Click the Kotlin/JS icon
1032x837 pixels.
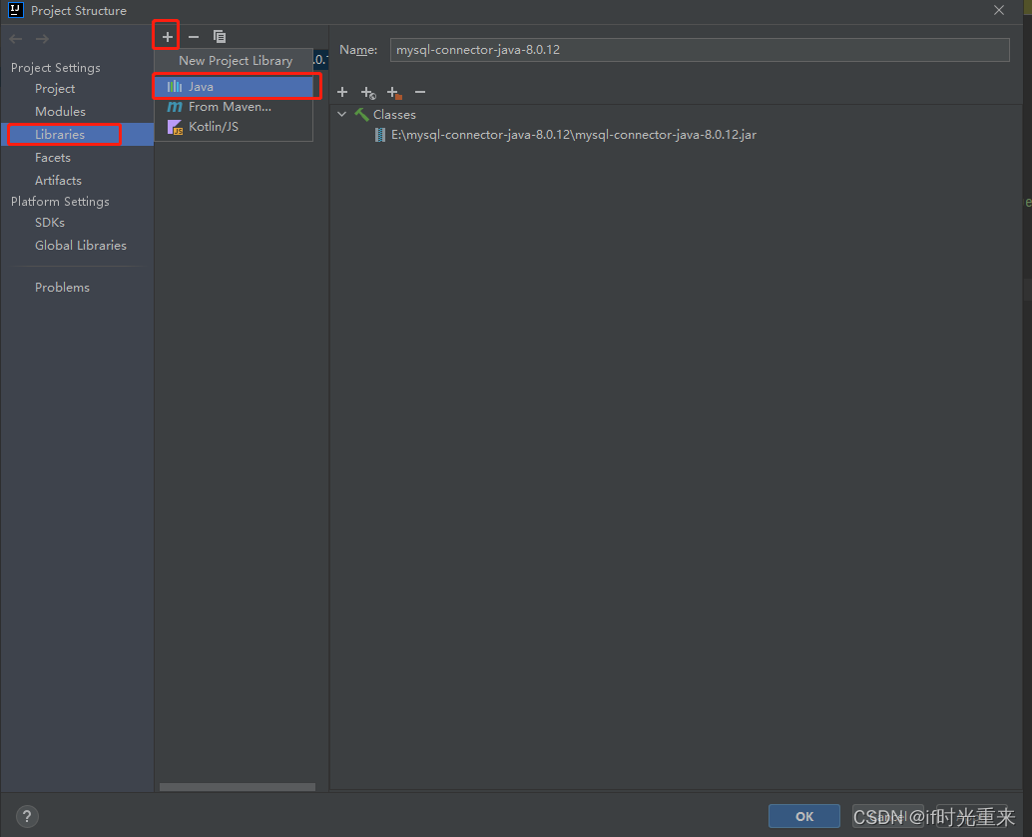pos(175,127)
